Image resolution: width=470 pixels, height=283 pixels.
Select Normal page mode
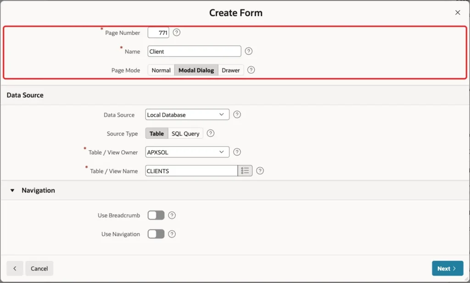tap(161, 70)
